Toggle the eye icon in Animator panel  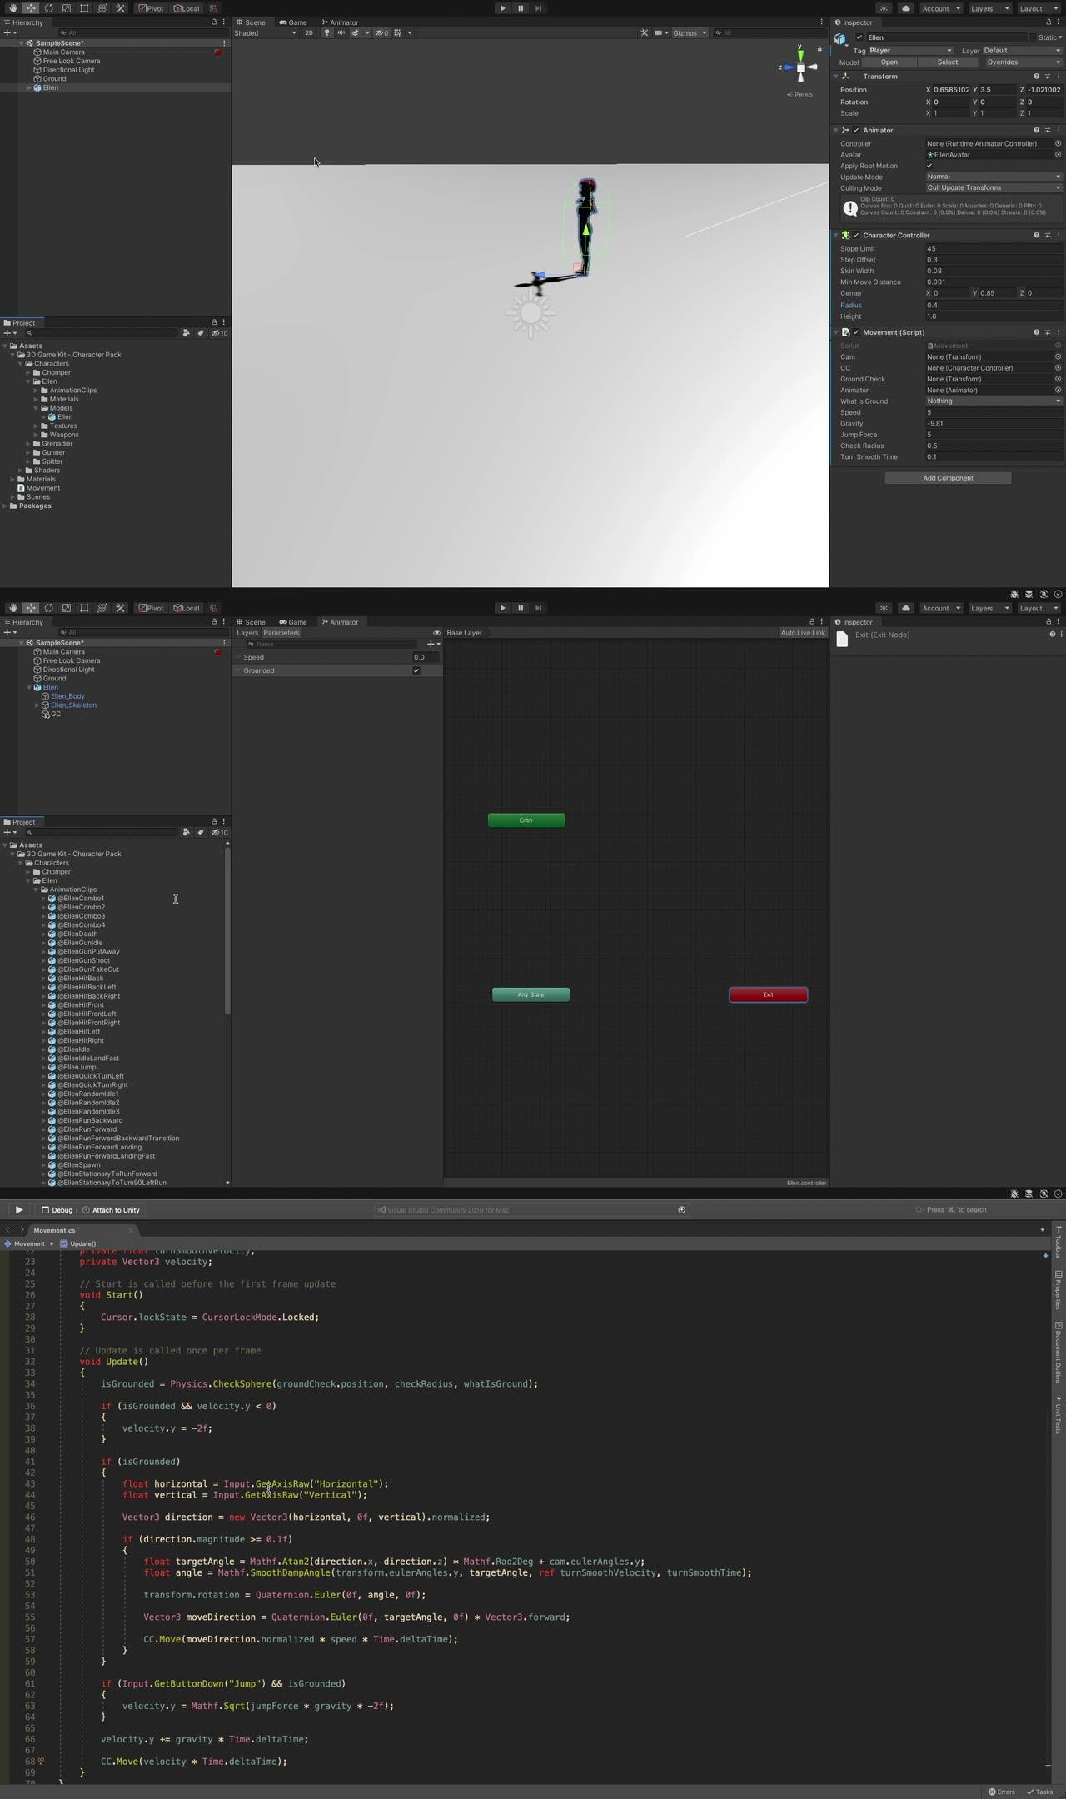[436, 633]
